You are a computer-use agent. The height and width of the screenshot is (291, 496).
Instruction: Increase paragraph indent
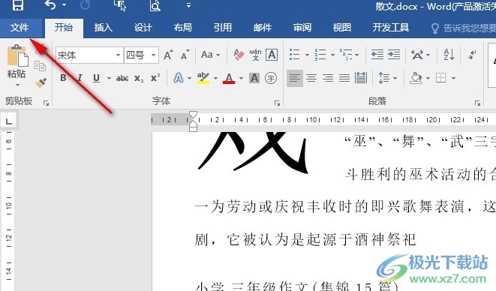[x=394, y=55]
